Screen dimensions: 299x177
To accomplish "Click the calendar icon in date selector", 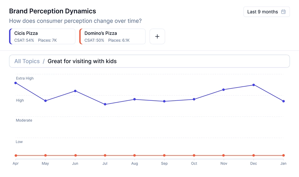I will pyautogui.click(x=283, y=12).
